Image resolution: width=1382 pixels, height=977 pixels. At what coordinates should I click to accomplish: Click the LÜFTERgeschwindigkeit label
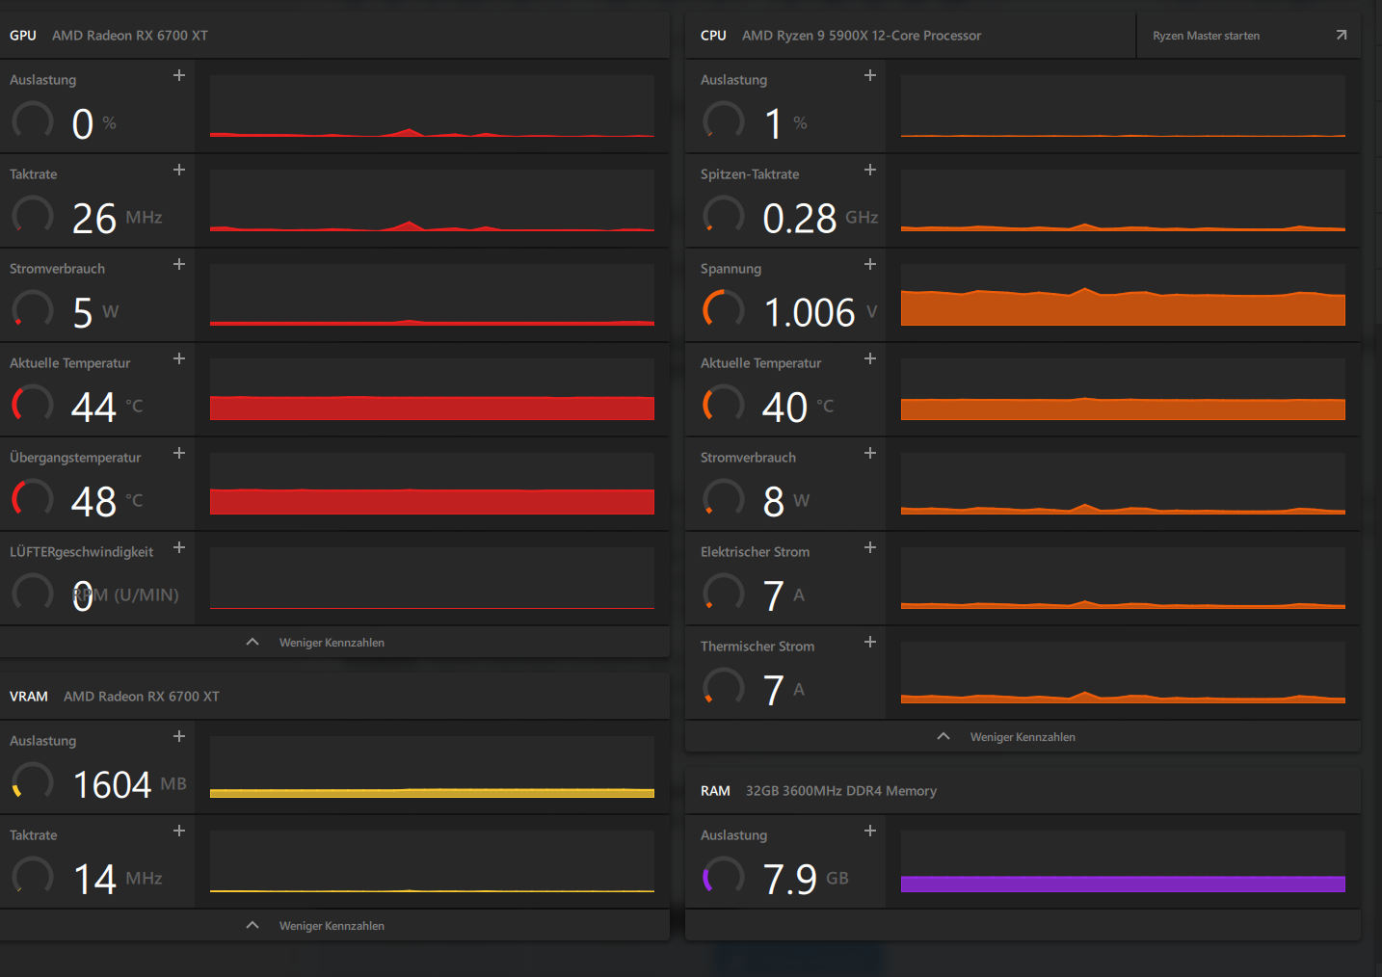point(82,552)
